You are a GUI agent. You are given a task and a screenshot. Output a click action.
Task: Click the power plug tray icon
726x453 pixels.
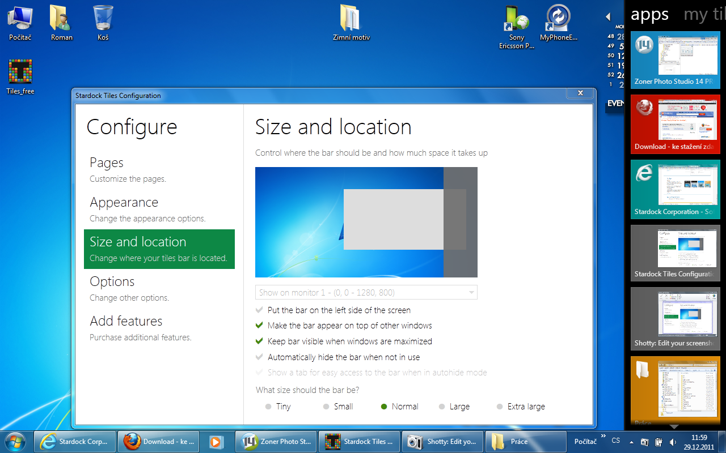tap(659, 442)
